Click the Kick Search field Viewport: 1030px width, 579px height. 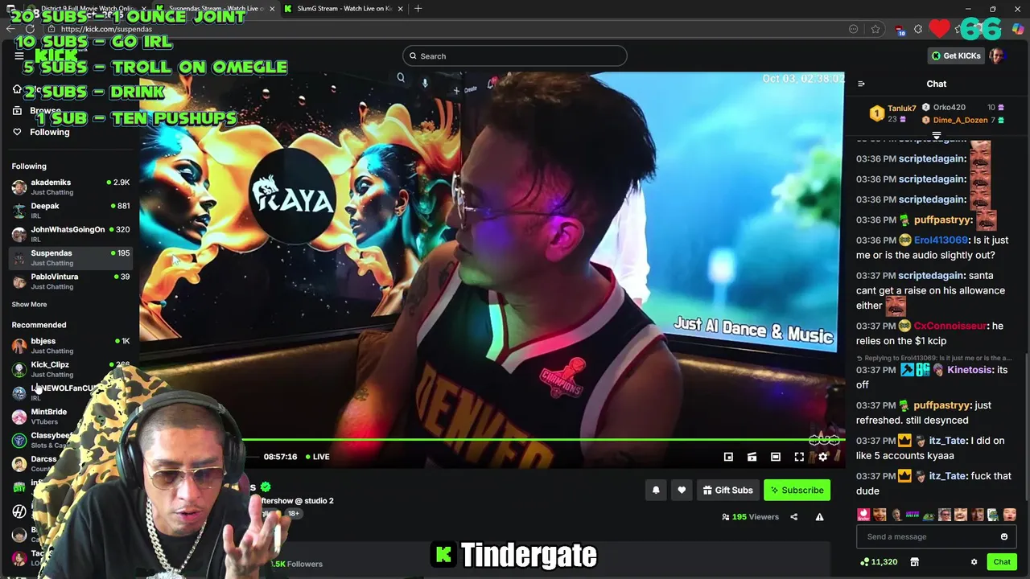(x=515, y=56)
